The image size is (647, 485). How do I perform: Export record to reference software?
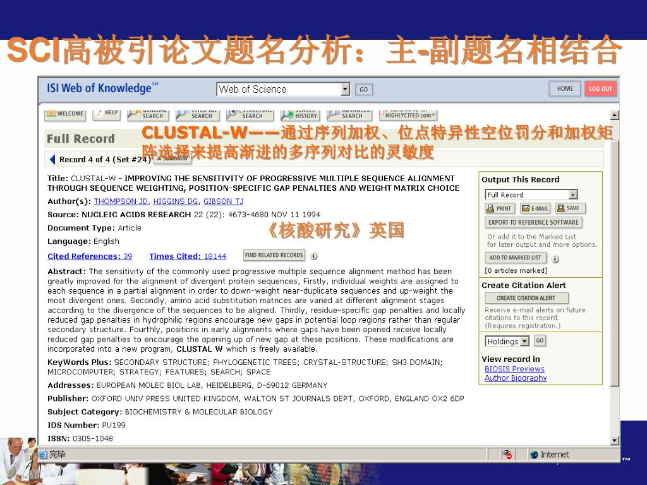coord(533,222)
